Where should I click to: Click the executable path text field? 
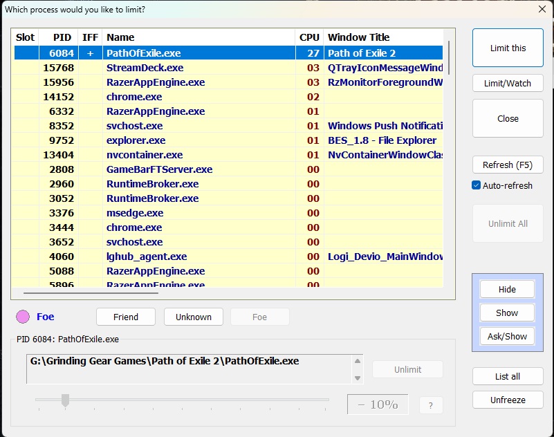coord(190,369)
